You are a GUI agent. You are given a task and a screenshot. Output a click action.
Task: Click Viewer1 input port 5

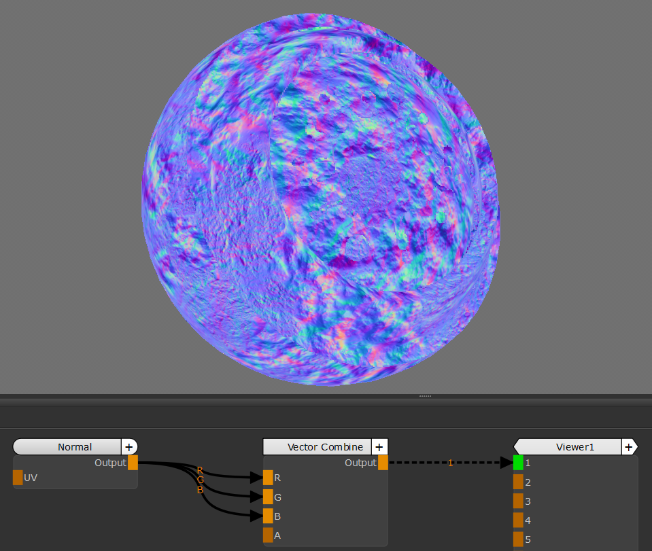point(518,539)
